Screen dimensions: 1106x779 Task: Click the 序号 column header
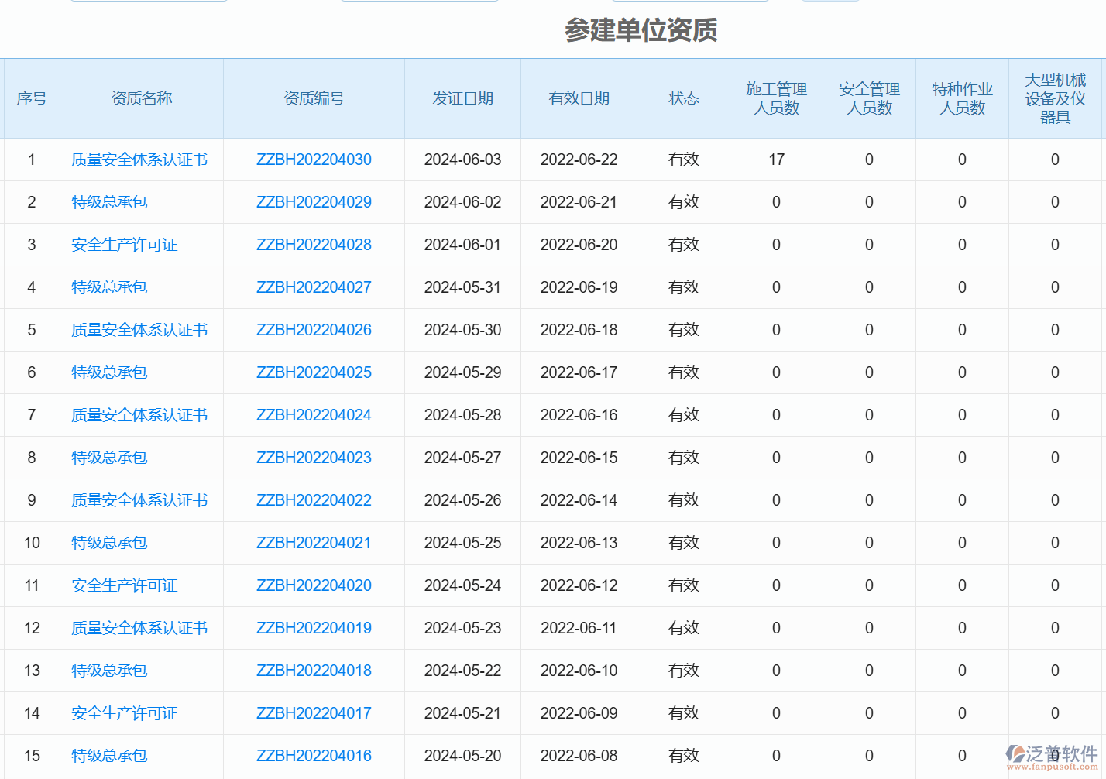coord(32,98)
